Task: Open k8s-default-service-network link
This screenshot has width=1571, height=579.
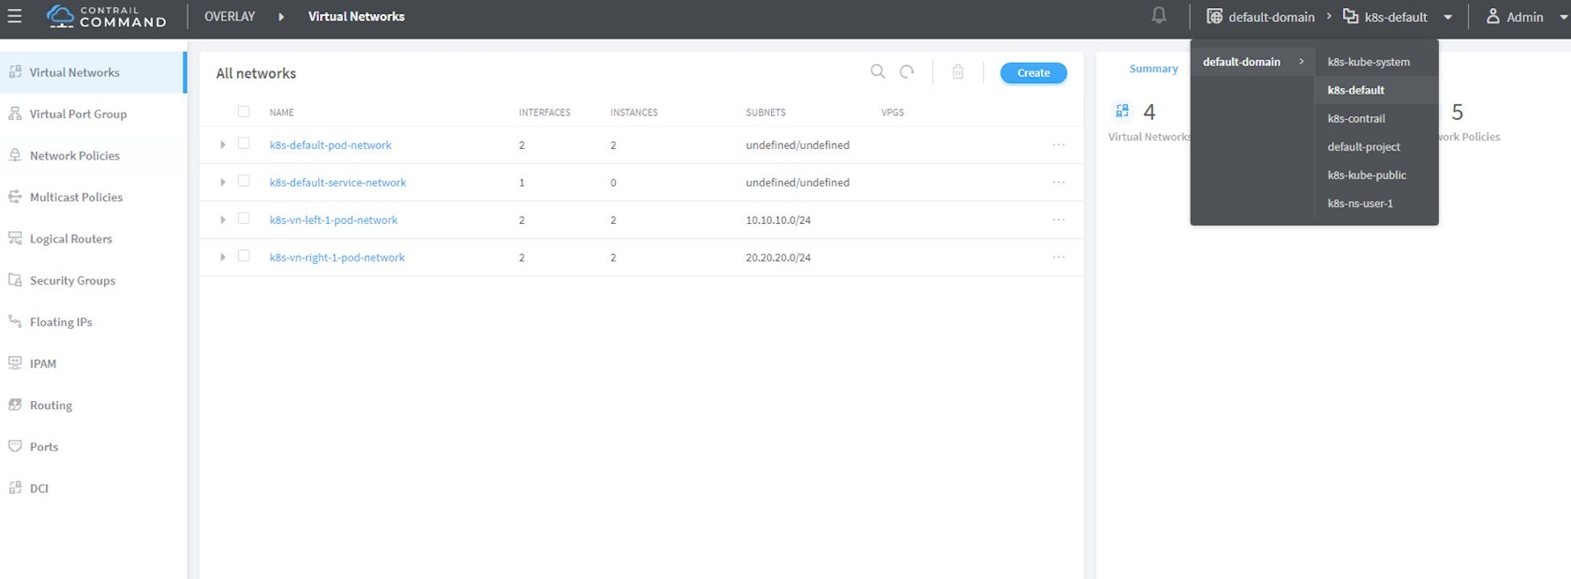Action: pyautogui.click(x=338, y=182)
